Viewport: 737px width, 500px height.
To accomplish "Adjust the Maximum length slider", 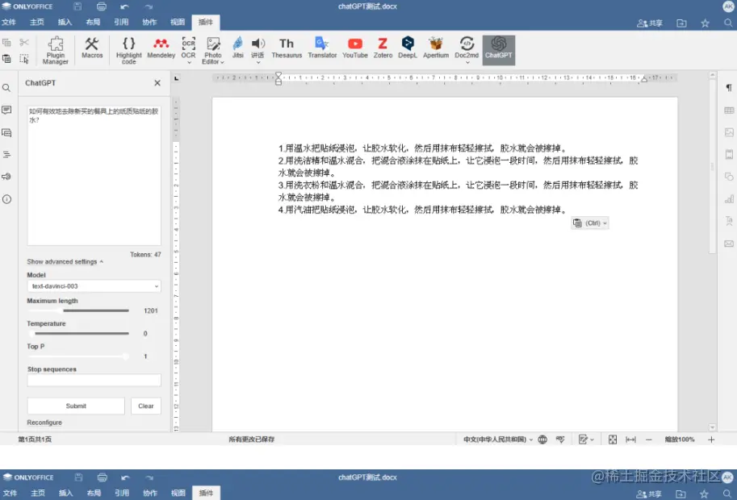I will click(78, 310).
